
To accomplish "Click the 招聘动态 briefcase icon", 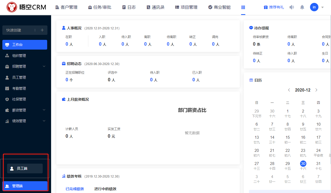I will [64, 63].
